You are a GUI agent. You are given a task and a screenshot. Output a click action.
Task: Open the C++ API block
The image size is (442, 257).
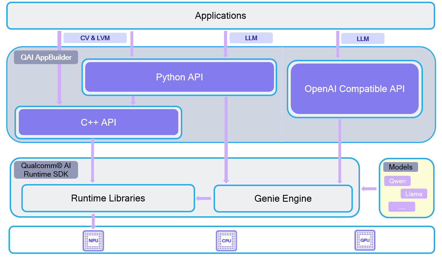99,122
